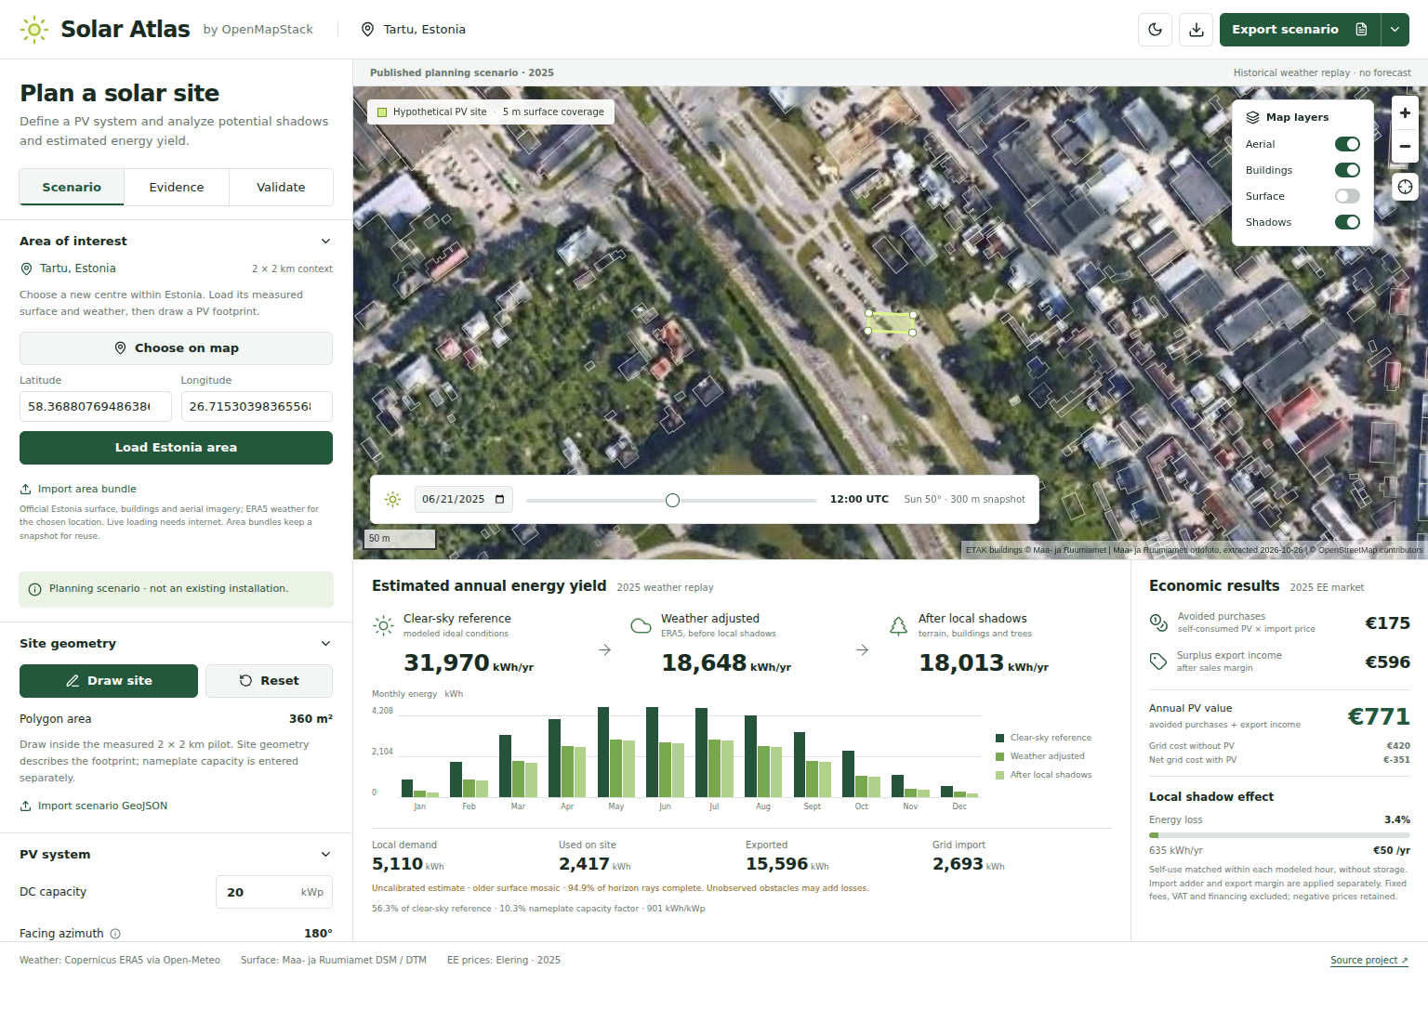Click the Solar Atlas sun logo
The width and height of the screenshot is (1428, 1022).
click(x=34, y=30)
